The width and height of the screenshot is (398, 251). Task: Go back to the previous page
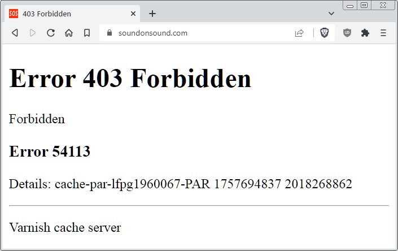[x=15, y=33]
